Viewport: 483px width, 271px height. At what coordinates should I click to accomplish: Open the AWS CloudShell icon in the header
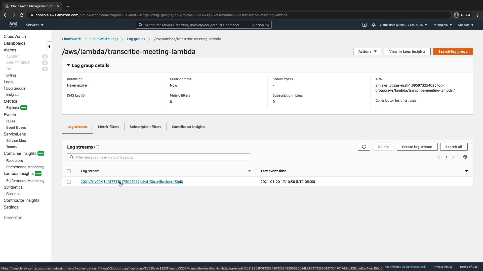tap(364, 25)
